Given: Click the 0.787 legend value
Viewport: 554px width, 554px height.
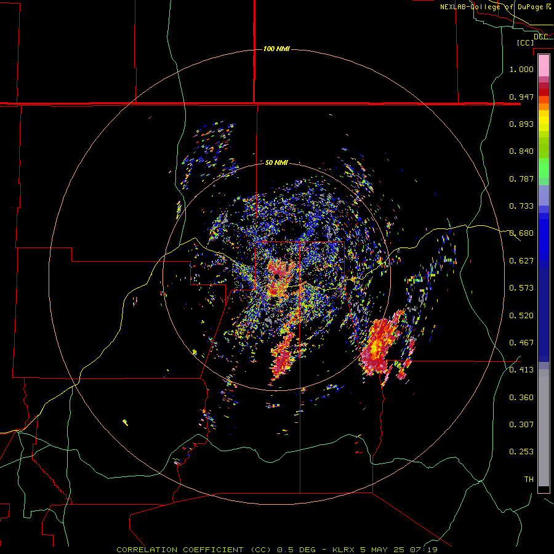Looking at the screenshot, I should (521, 179).
